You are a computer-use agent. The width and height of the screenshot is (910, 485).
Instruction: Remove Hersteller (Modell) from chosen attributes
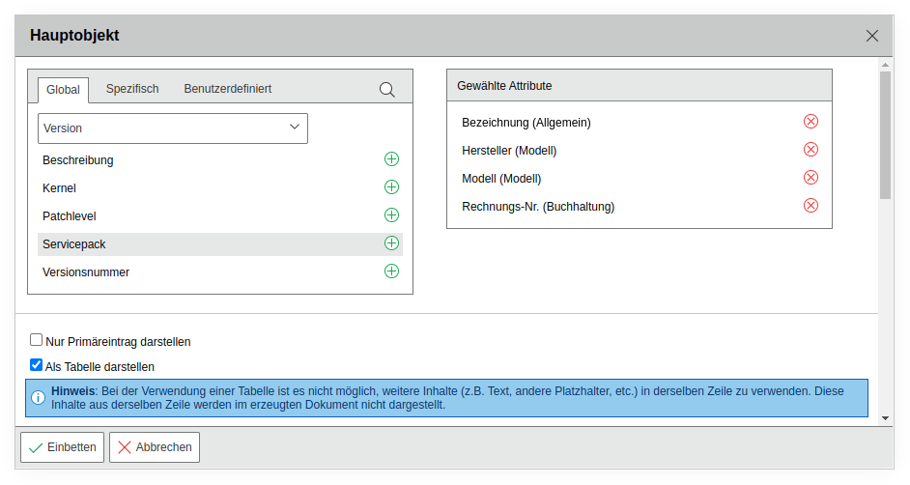coord(810,150)
